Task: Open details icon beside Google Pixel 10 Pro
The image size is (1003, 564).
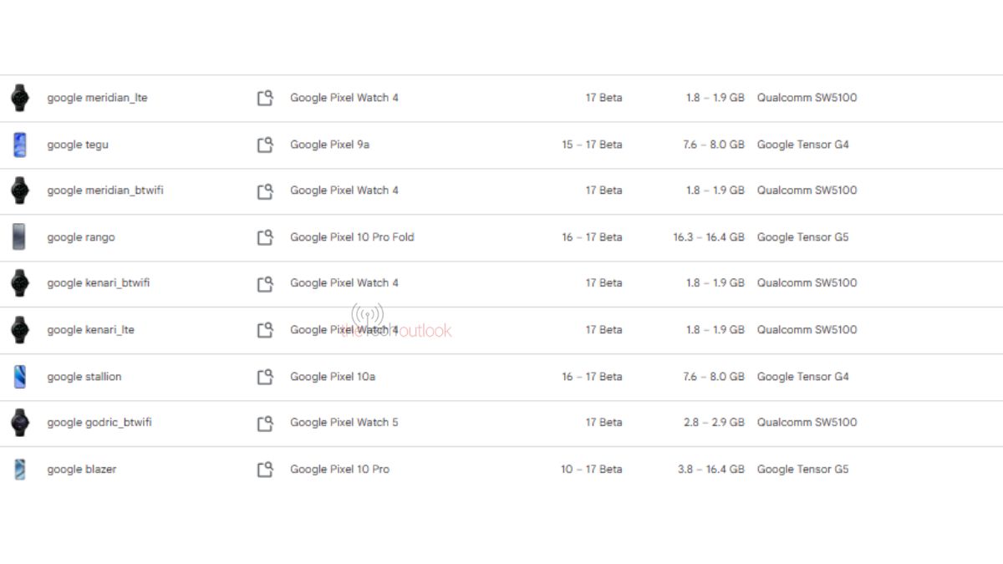Action: [265, 470]
